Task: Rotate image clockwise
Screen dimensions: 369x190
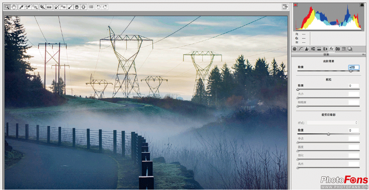Action: pos(105,7)
